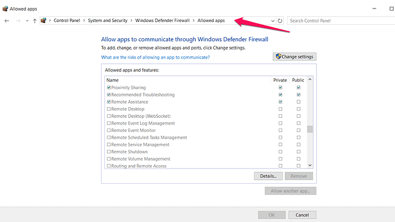This screenshot has height=222, width=395.
Task: Enable Remote Assistance Public checkbox
Action: pos(299,102)
